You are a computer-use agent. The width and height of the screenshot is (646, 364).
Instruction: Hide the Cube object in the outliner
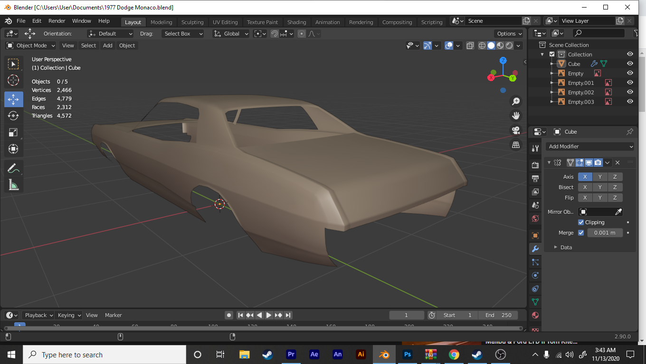tap(630, 64)
